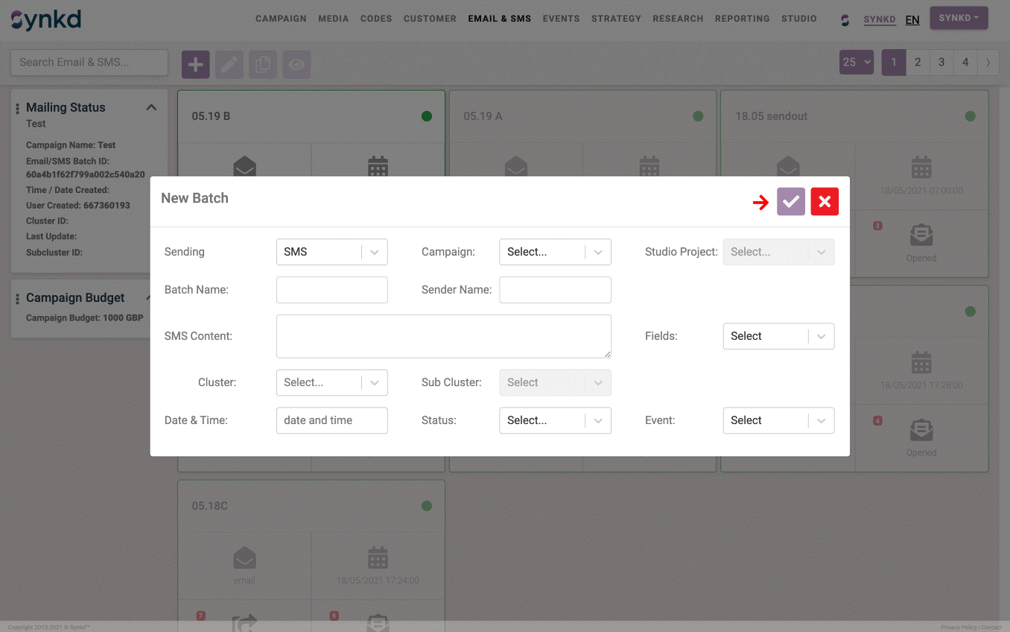Image resolution: width=1010 pixels, height=632 pixels.
Task: Open Campaign Budget panel options dots
Action: [18, 299]
